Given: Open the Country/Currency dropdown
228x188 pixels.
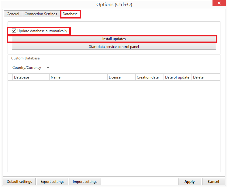Looking at the screenshot, I should [x=31, y=67].
